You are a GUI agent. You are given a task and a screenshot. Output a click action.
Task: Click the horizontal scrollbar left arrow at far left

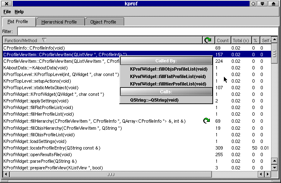tap(6, 174)
